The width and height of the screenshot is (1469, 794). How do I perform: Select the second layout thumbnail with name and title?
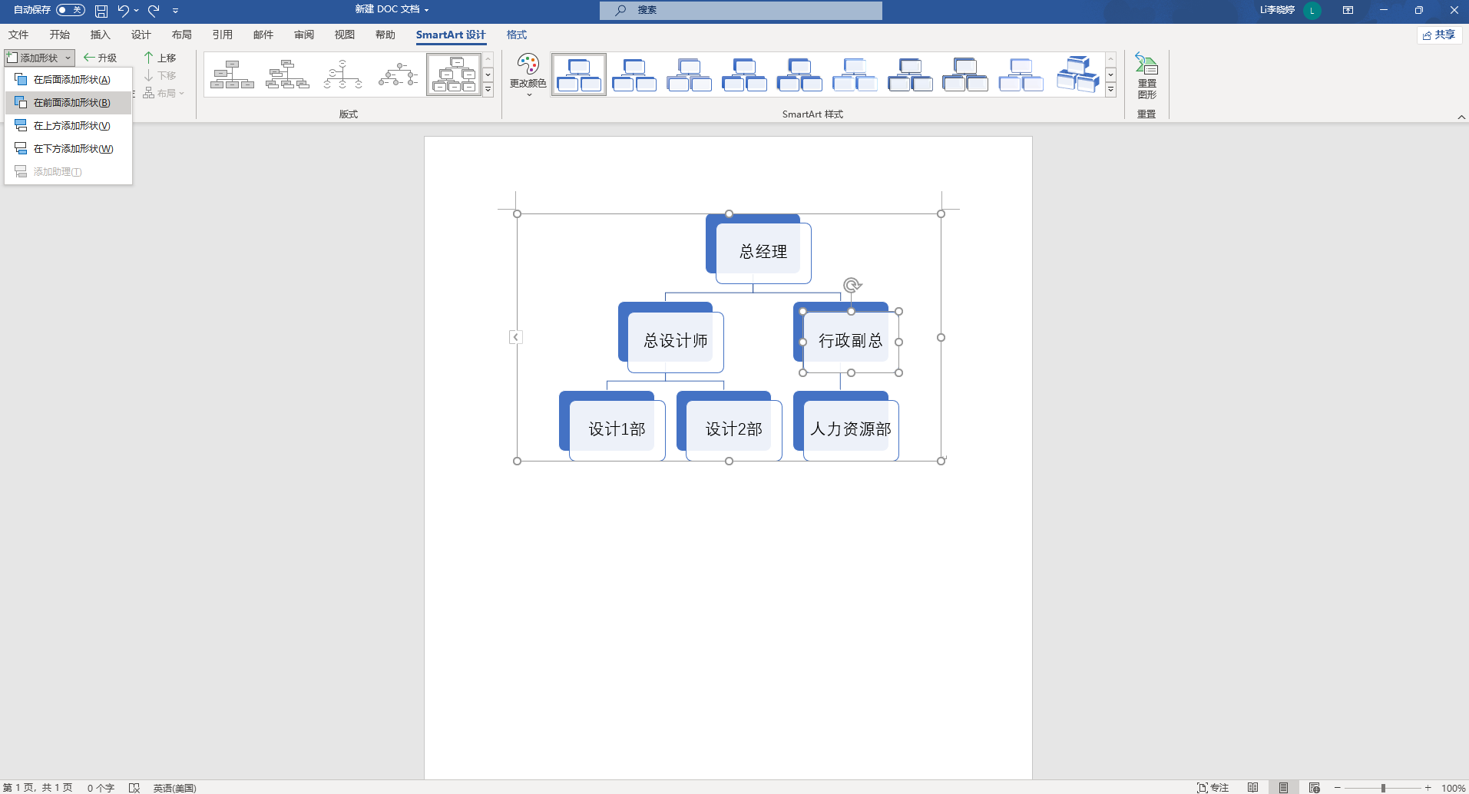287,74
